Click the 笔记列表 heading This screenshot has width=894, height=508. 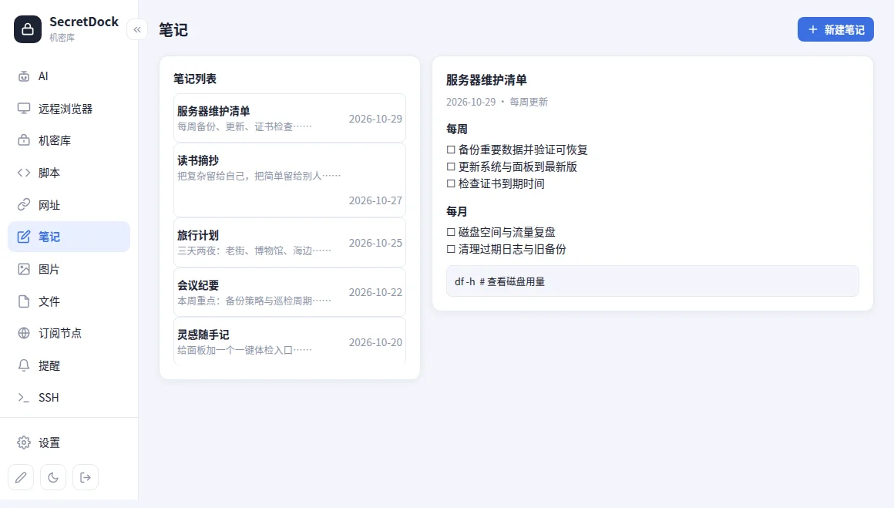pyautogui.click(x=195, y=79)
